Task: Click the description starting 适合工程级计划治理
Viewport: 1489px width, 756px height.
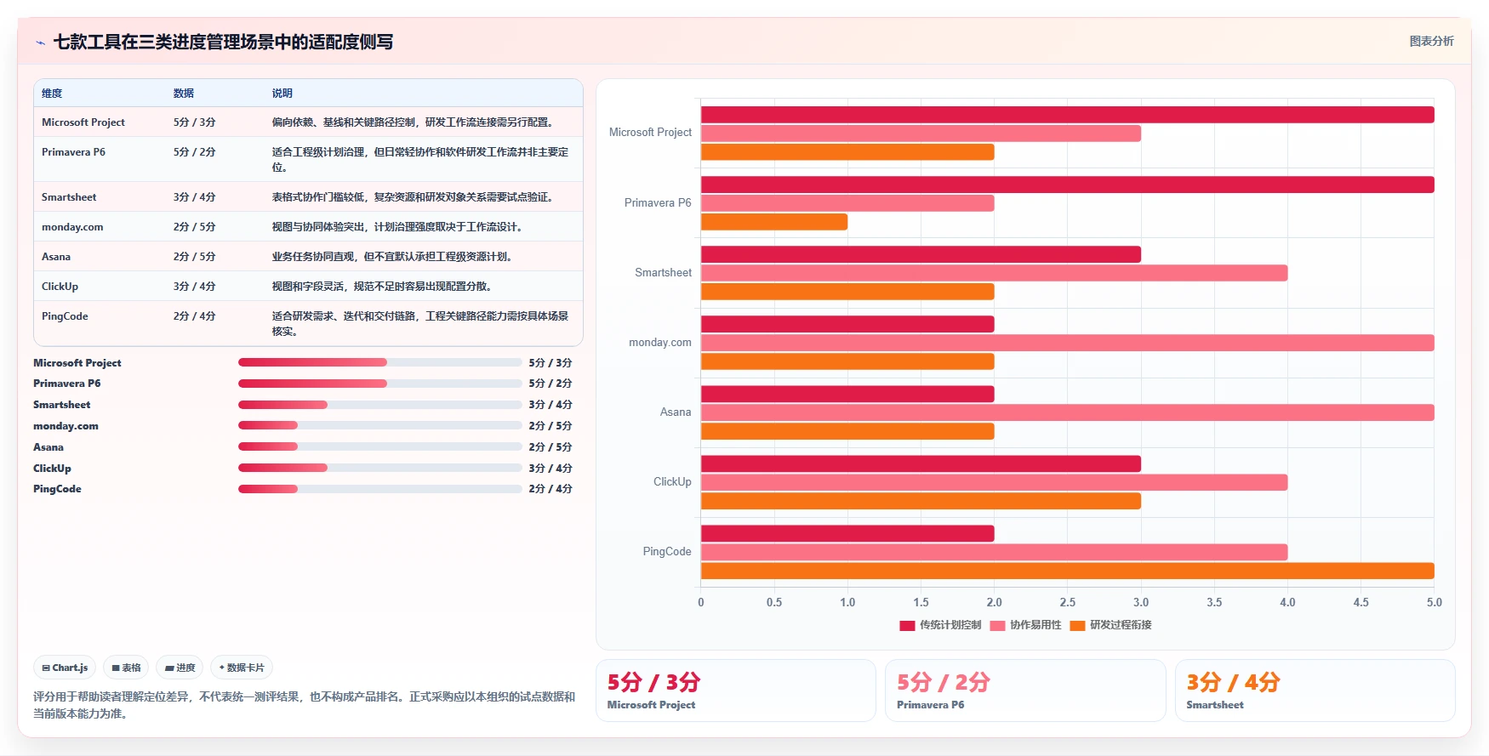Action: tap(420, 160)
